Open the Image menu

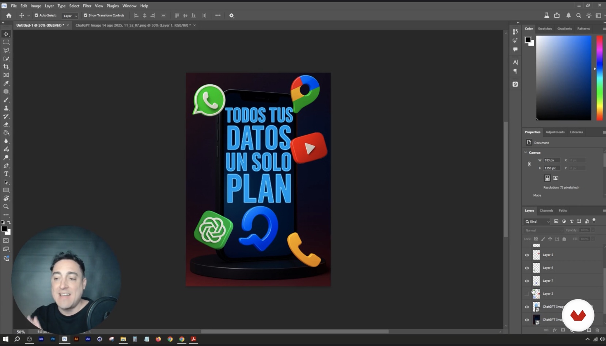click(36, 6)
